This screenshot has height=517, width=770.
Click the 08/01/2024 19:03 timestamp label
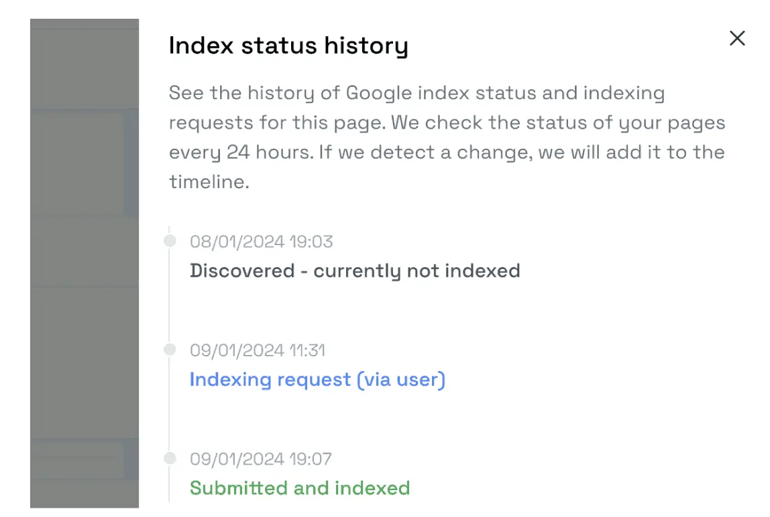pyautogui.click(x=261, y=242)
